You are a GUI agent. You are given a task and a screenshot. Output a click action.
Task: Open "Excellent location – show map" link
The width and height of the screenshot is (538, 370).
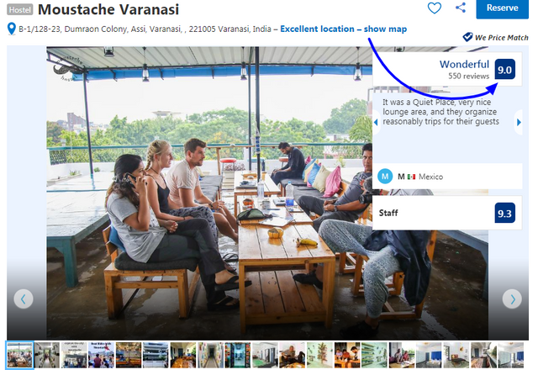344,29
